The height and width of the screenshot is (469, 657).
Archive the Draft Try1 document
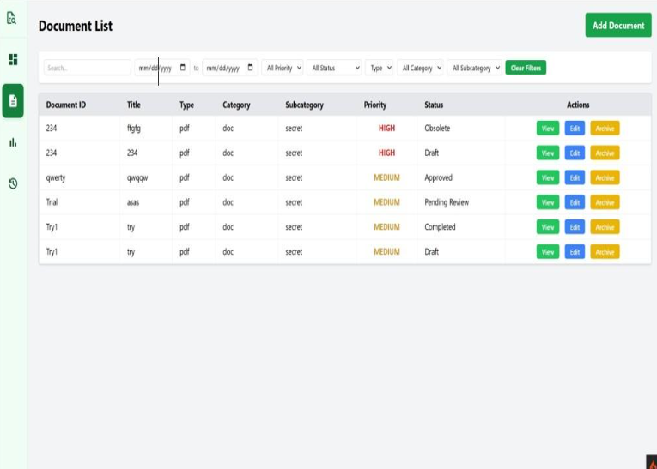[605, 252]
